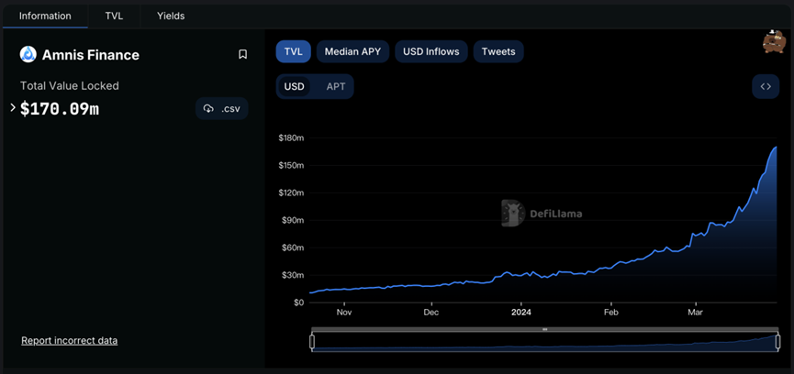The height and width of the screenshot is (374, 794).
Task: Download the TVL data as .csv
Action: point(222,108)
